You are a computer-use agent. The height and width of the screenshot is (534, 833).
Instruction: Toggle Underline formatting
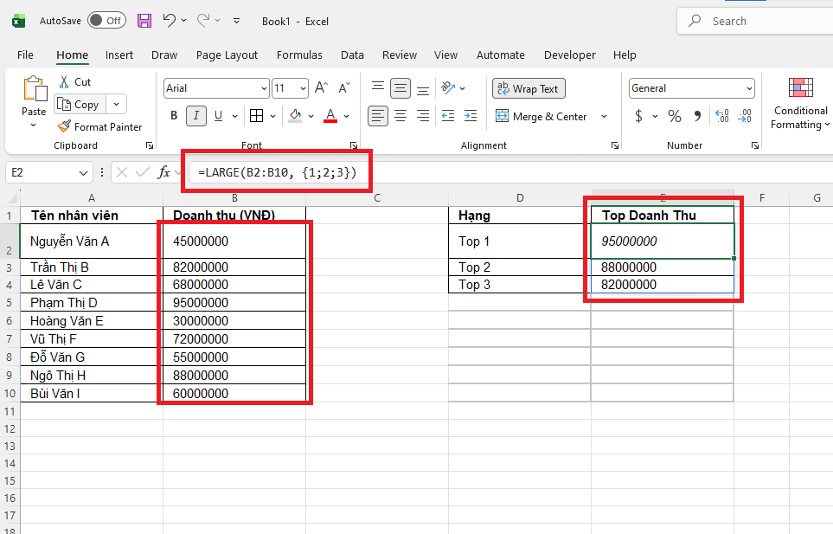point(218,116)
